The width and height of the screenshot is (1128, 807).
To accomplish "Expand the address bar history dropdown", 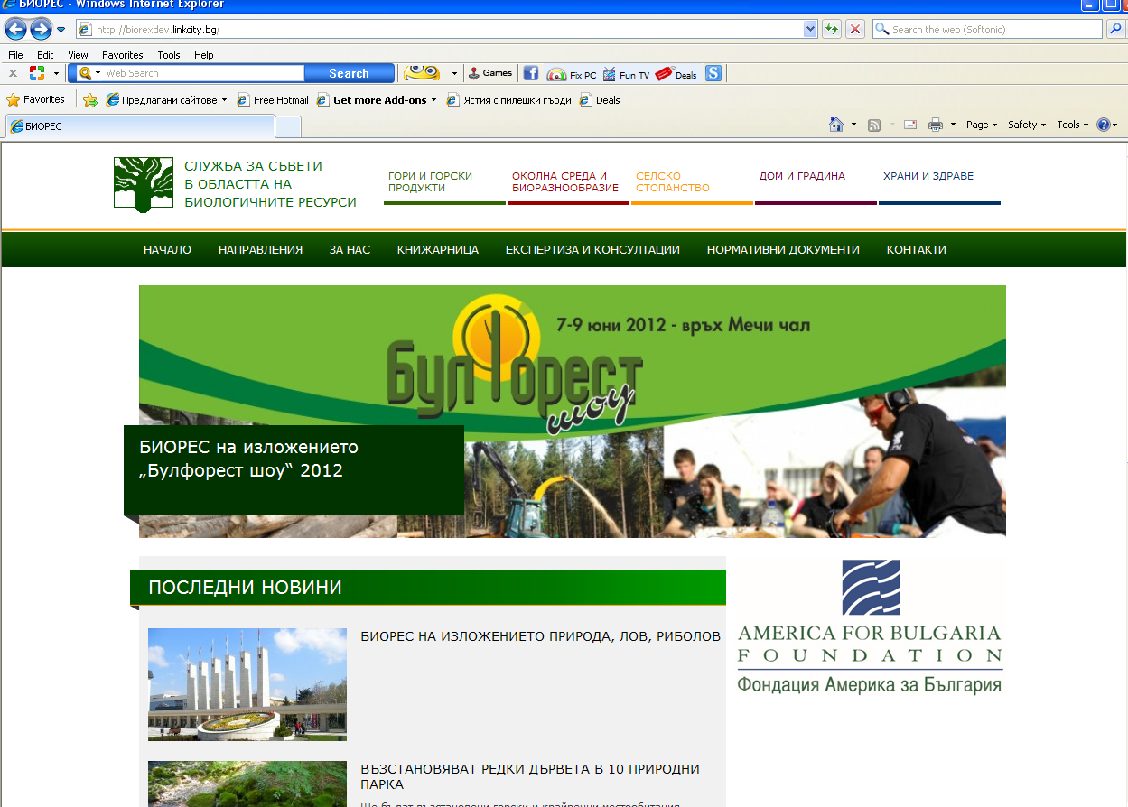I will point(810,30).
